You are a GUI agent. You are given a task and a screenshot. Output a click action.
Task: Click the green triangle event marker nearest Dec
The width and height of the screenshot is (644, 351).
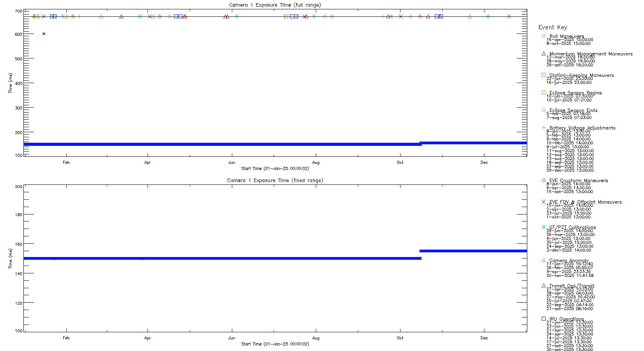pos(470,16)
